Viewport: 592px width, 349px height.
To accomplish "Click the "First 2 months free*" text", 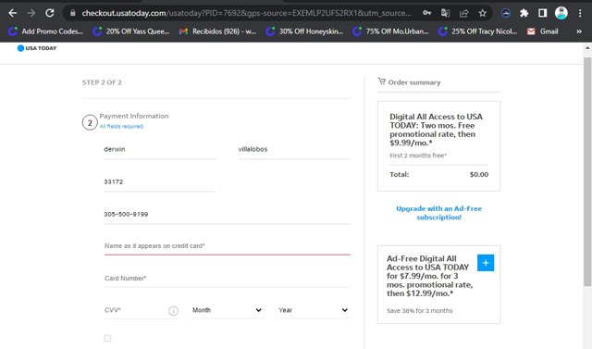I will coord(418,156).
